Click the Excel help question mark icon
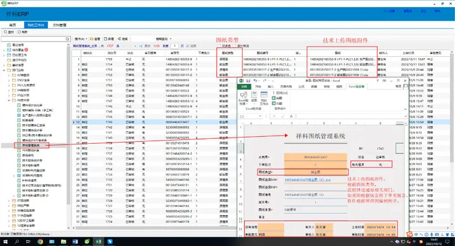Screen dimensions: 455x246 click(x=377, y=81)
